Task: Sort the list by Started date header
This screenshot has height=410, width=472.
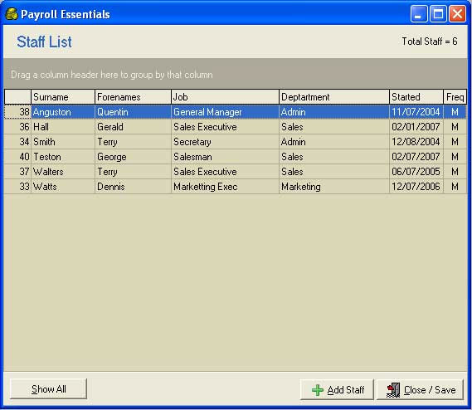Action: (416, 97)
